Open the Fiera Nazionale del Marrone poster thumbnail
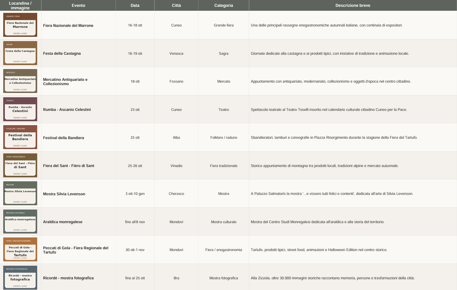This screenshot has width=457, height=290. pyautogui.click(x=20, y=25)
